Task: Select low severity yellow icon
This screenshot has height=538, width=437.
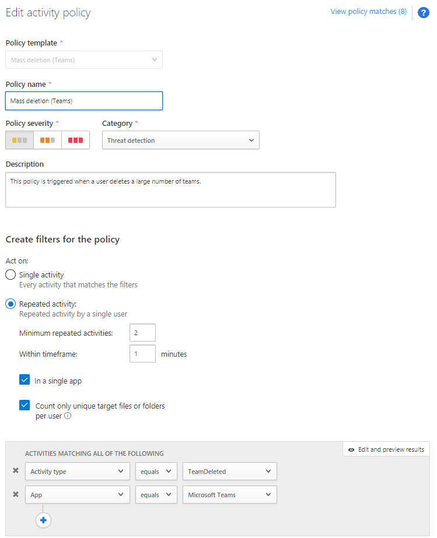Action: [19, 140]
